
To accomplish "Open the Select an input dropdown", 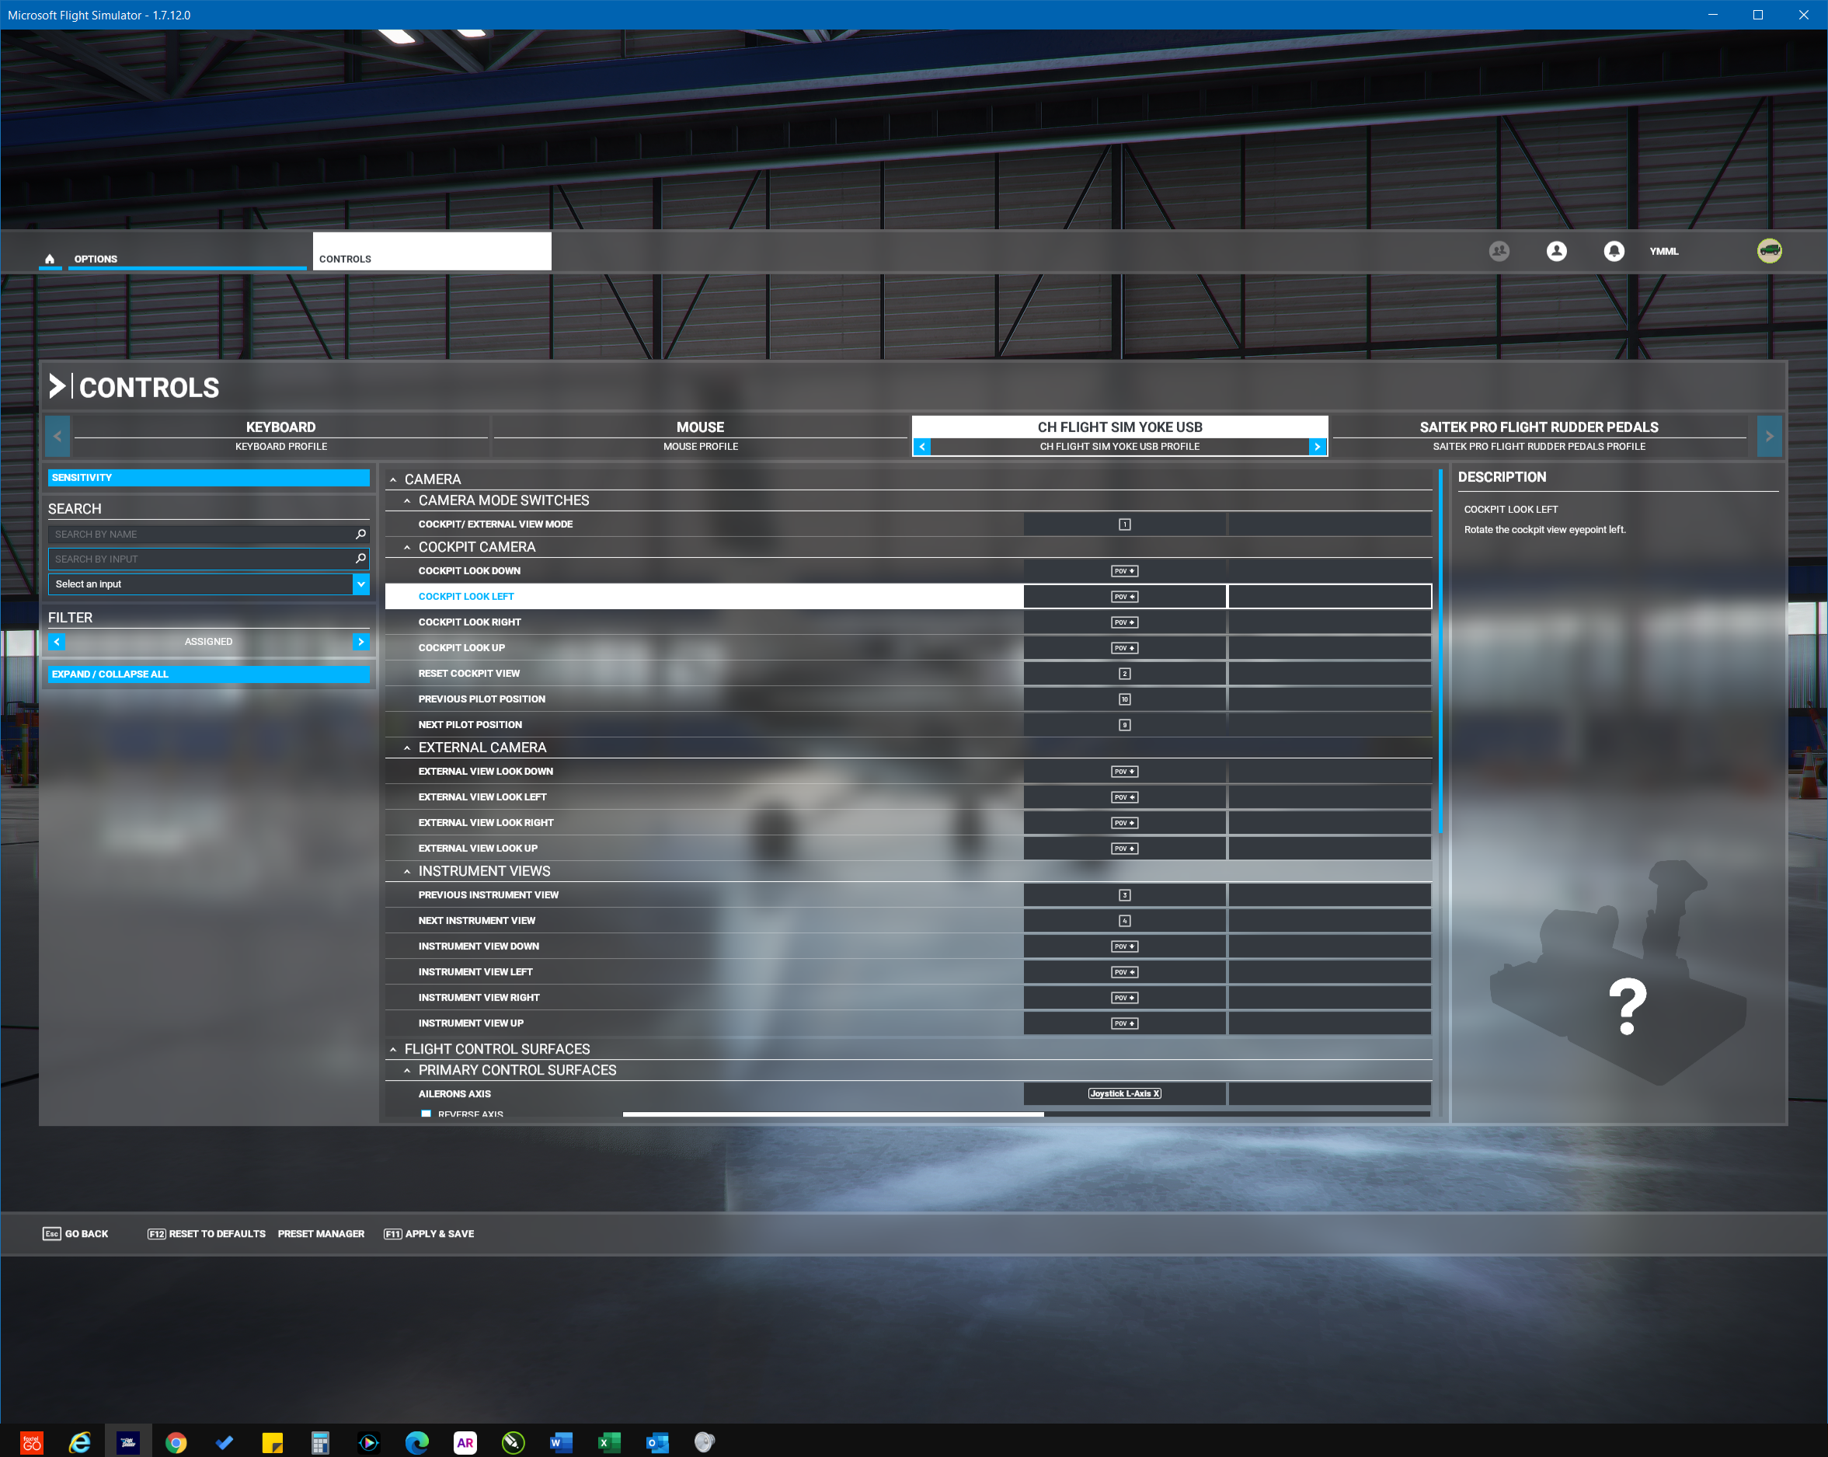I will 208,584.
